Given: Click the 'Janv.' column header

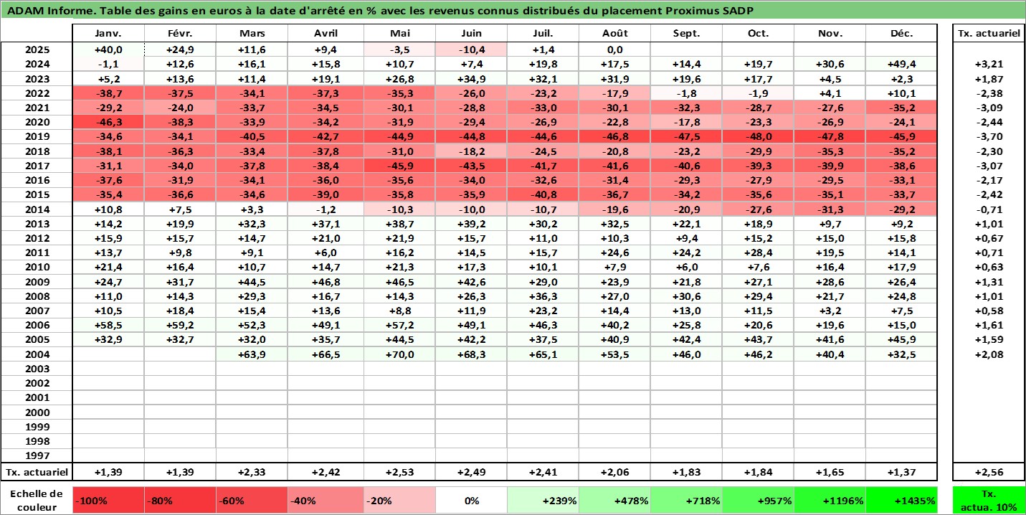Looking at the screenshot, I should pyautogui.click(x=109, y=34).
